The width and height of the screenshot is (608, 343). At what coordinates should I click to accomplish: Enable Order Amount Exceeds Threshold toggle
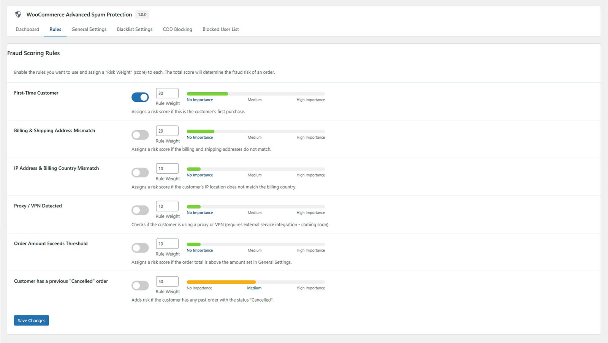click(x=140, y=248)
